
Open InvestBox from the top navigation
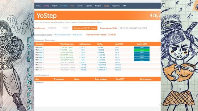[x=64, y=6]
